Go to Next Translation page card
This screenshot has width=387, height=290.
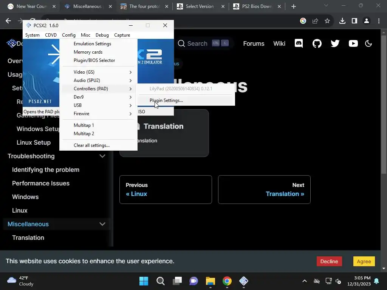tap(264, 190)
